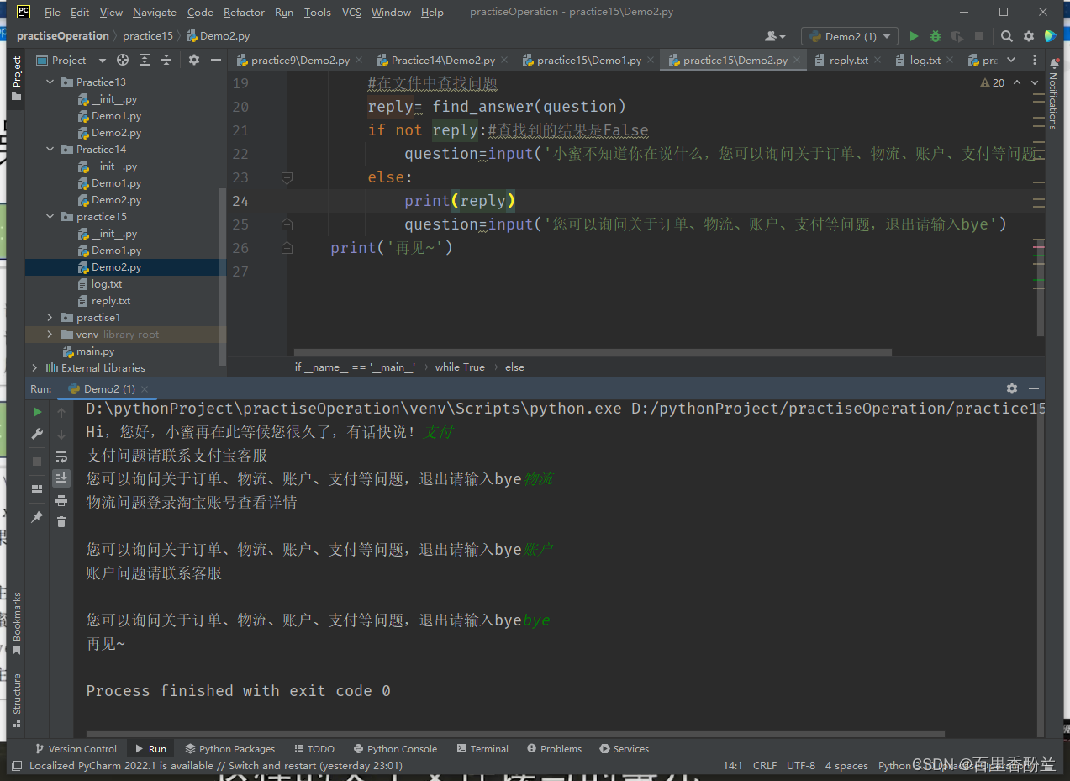This screenshot has width=1070, height=781.
Task: Clear all Run console output trash icon
Action: coord(61,522)
